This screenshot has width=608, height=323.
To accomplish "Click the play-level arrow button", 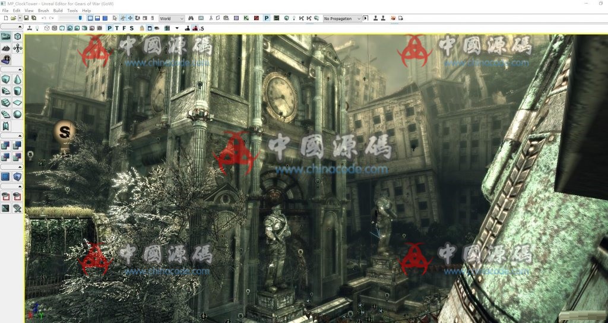I will coord(365,18).
